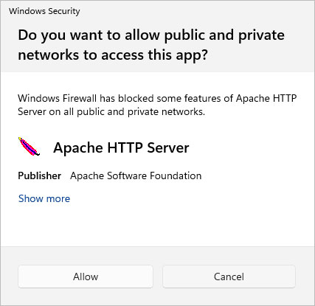Grant network access with Allow

(86, 277)
